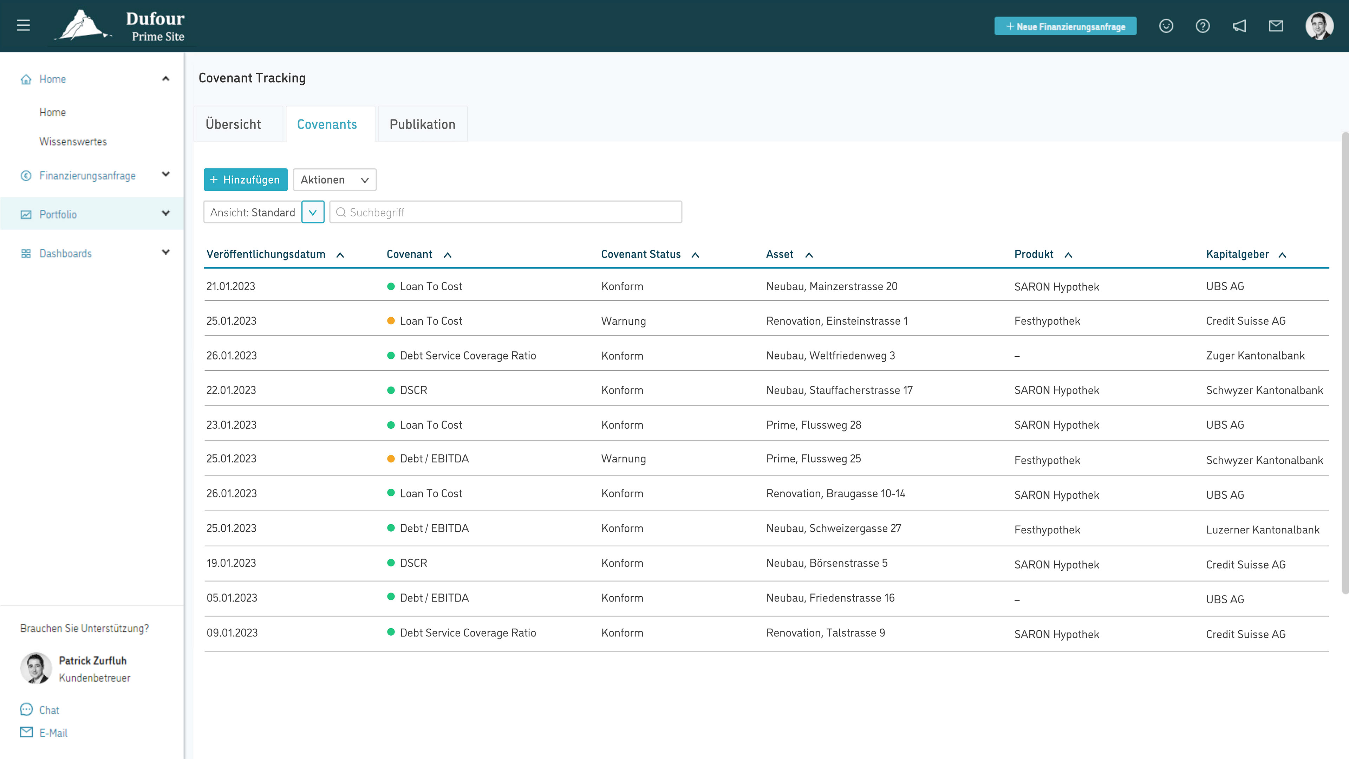Expand the Finanzierungsanfrage sidebar section
This screenshot has width=1349, height=759.
tap(165, 174)
